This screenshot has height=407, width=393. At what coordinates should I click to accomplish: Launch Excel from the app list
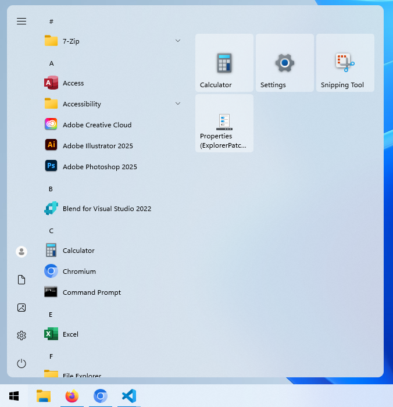pos(113,334)
